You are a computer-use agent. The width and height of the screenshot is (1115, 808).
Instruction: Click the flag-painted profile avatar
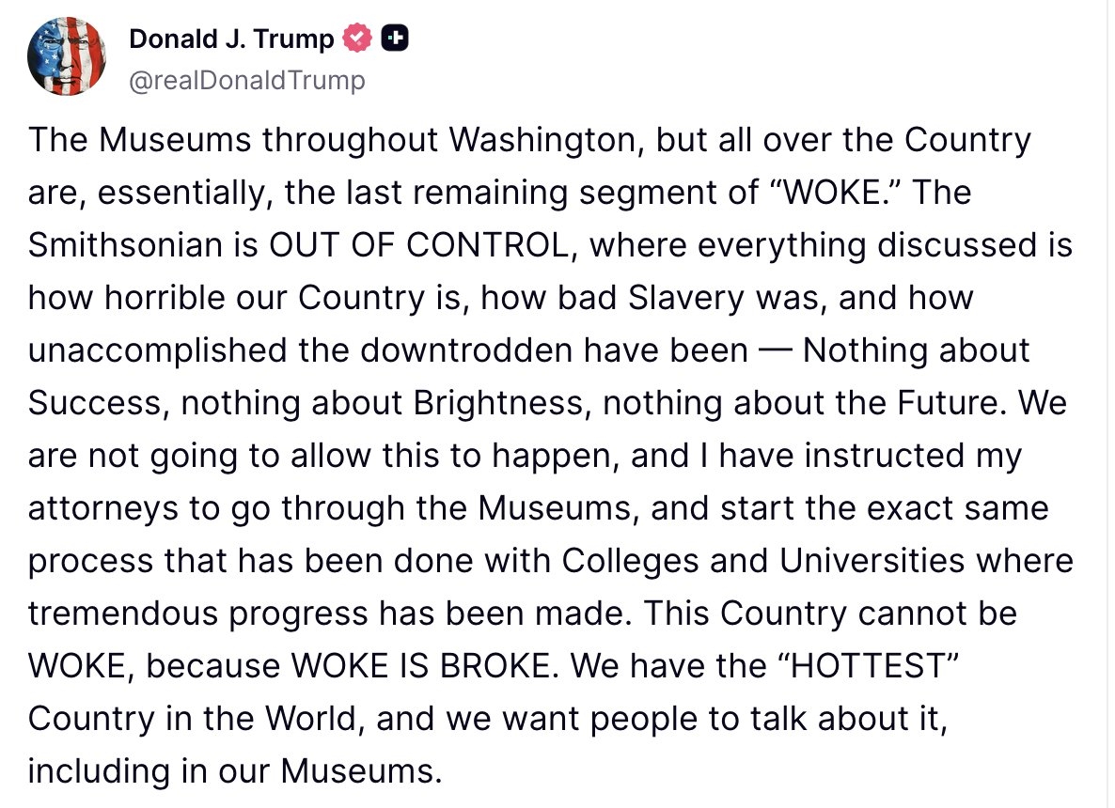coord(65,56)
